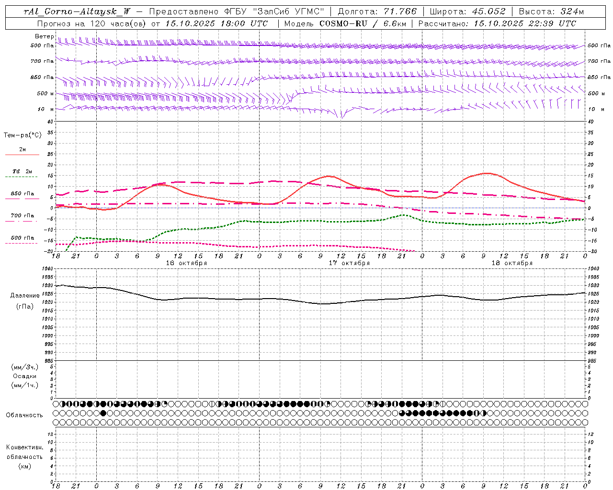Click the station title rAl_Gorno-Altaysk_W
This screenshot has width=613, height=490.
coord(77,11)
